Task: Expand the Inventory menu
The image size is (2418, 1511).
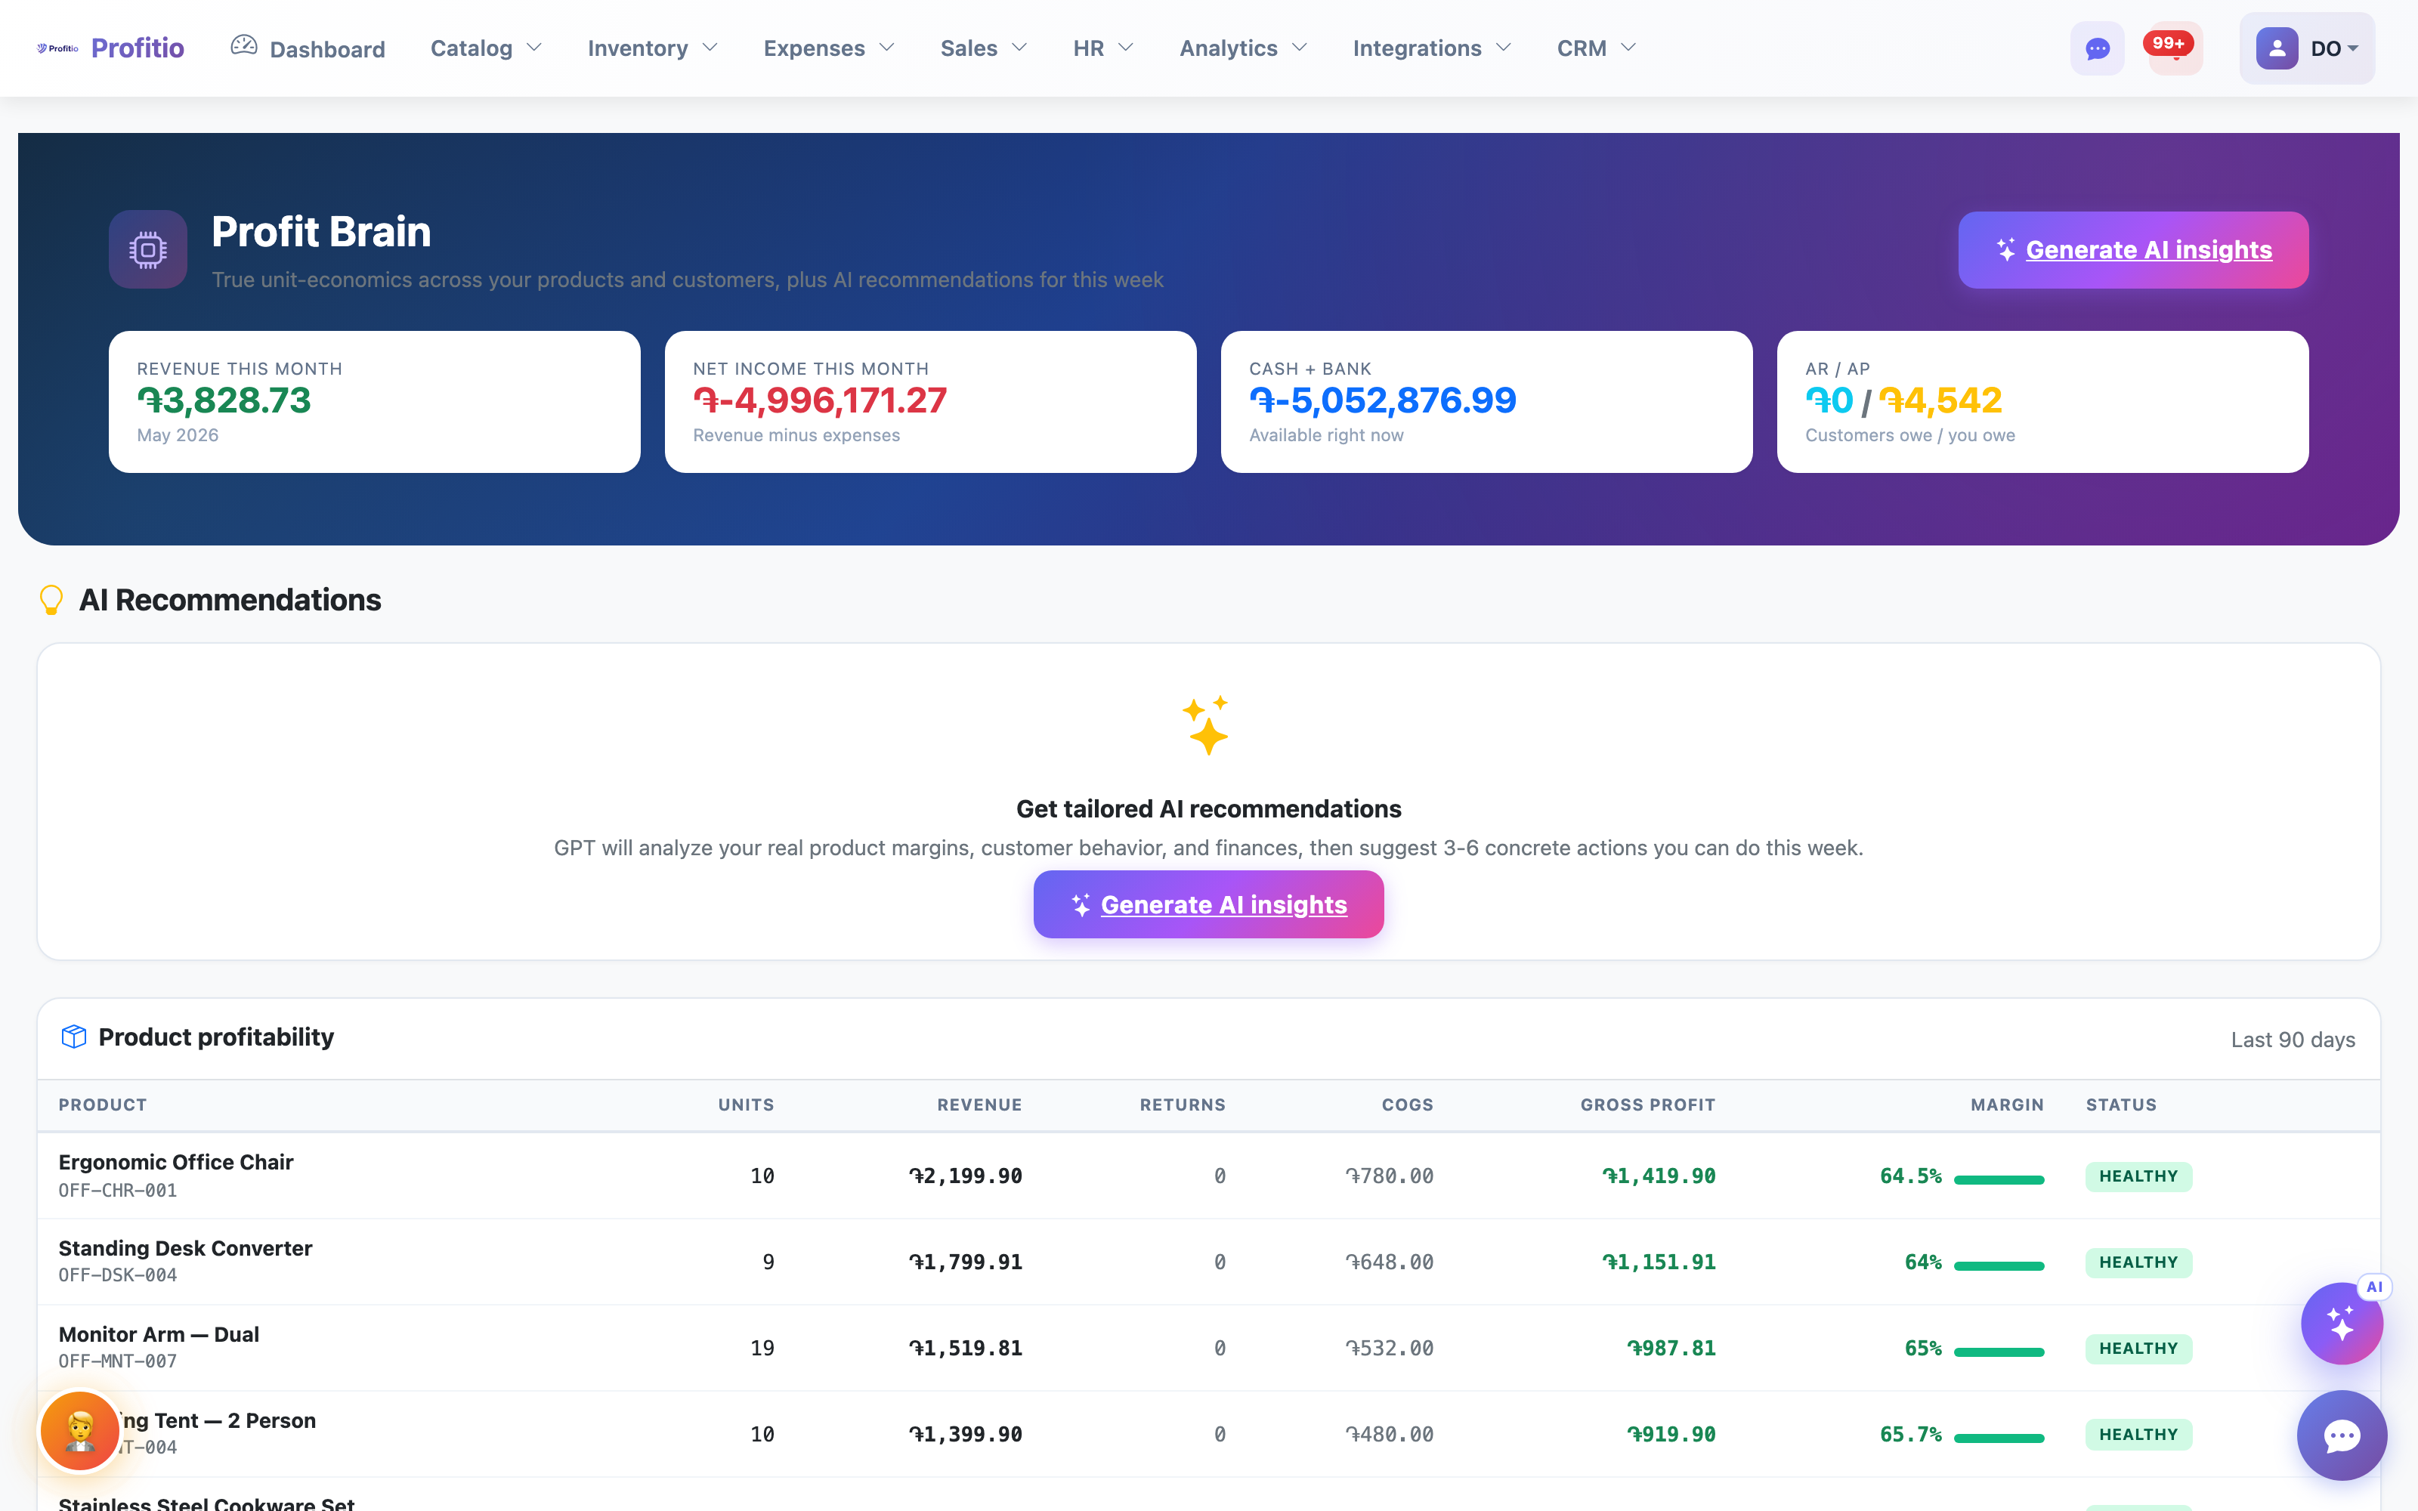Action: (x=652, y=48)
